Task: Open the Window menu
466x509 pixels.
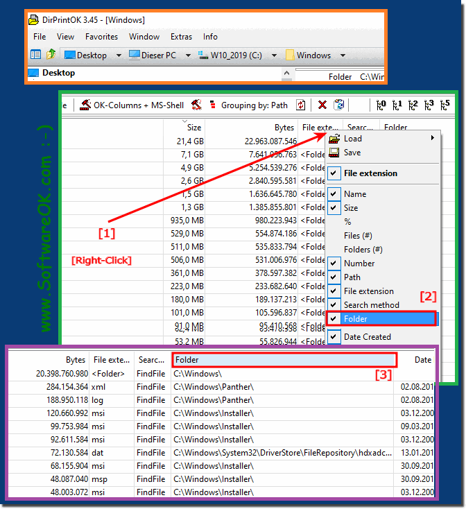Action: pyautogui.click(x=144, y=37)
